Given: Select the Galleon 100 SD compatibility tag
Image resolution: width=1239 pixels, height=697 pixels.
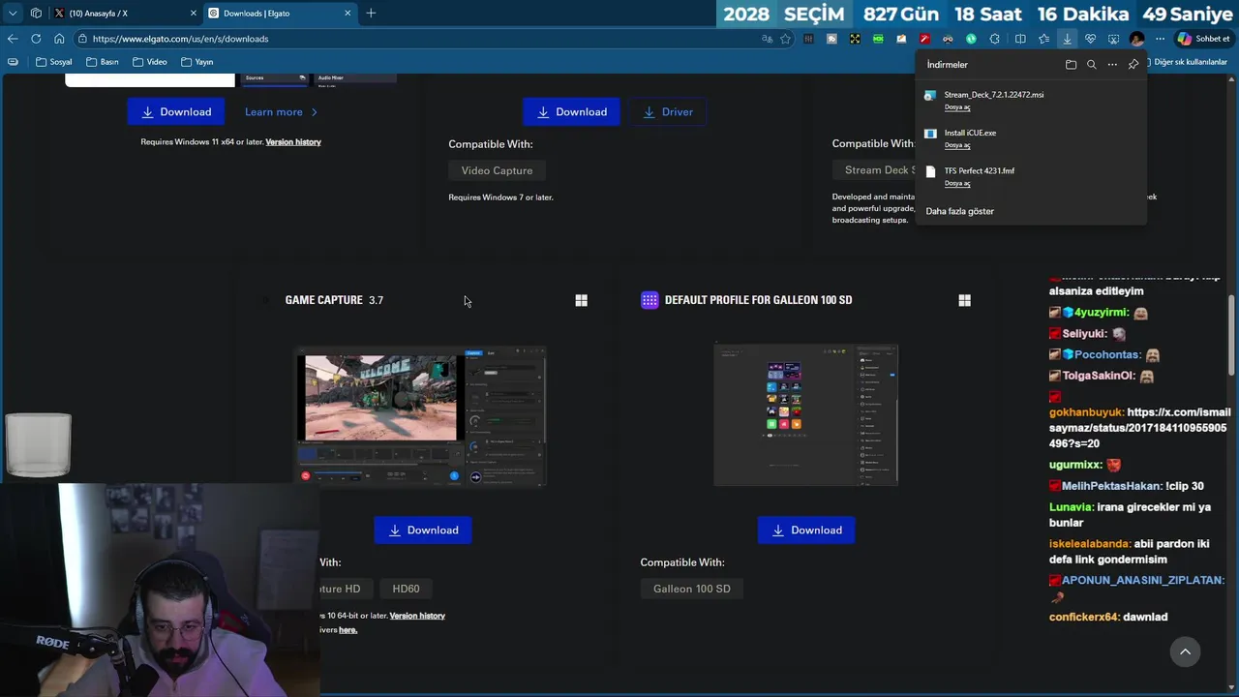Looking at the screenshot, I should [x=691, y=589].
